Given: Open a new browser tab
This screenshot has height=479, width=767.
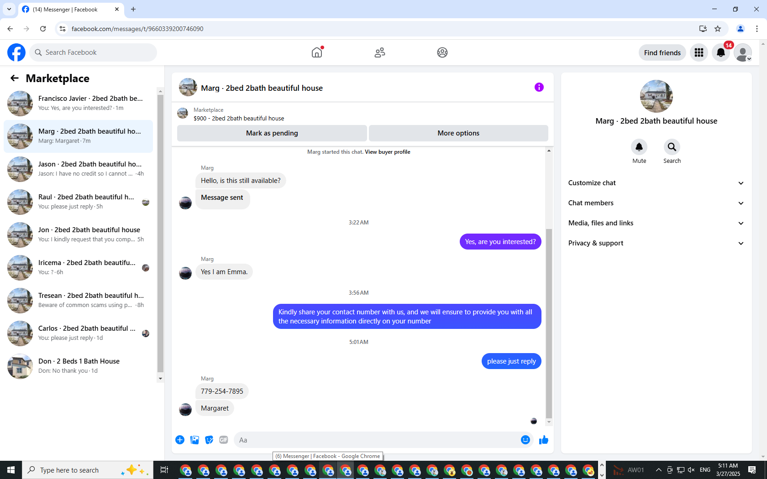Looking at the screenshot, I should (x=133, y=9).
